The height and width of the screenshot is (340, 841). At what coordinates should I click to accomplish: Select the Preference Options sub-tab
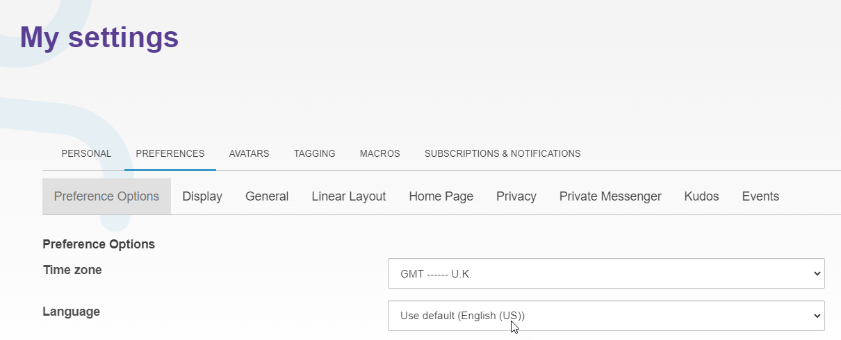106,196
